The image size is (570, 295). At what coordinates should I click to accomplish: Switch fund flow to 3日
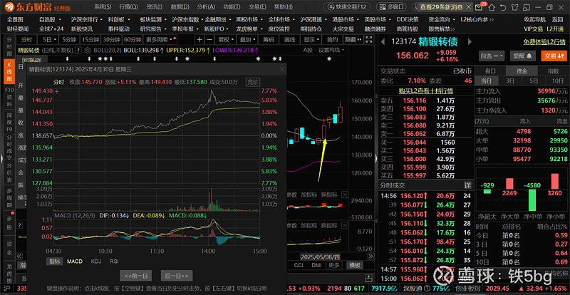pyautogui.click(x=510, y=81)
